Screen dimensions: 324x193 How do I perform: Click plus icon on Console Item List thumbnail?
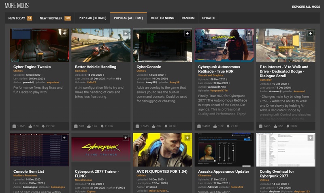(x=64, y=138)
